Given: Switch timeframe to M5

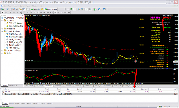Looking at the screenshot, I should (x=44, y=13).
